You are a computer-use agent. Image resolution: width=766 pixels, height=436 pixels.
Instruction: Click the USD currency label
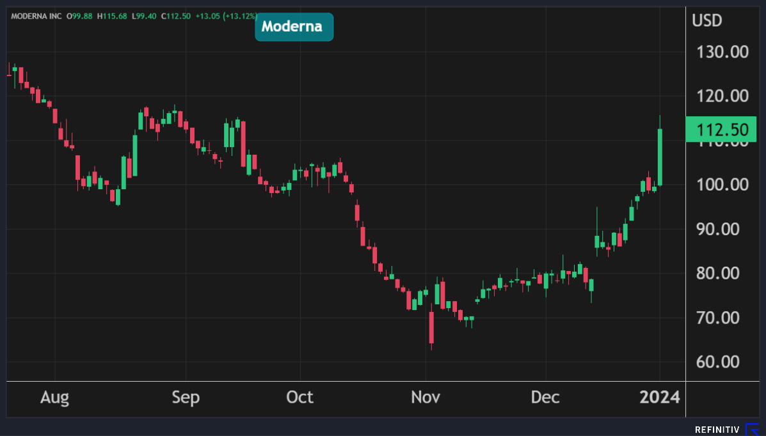(706, 20)
